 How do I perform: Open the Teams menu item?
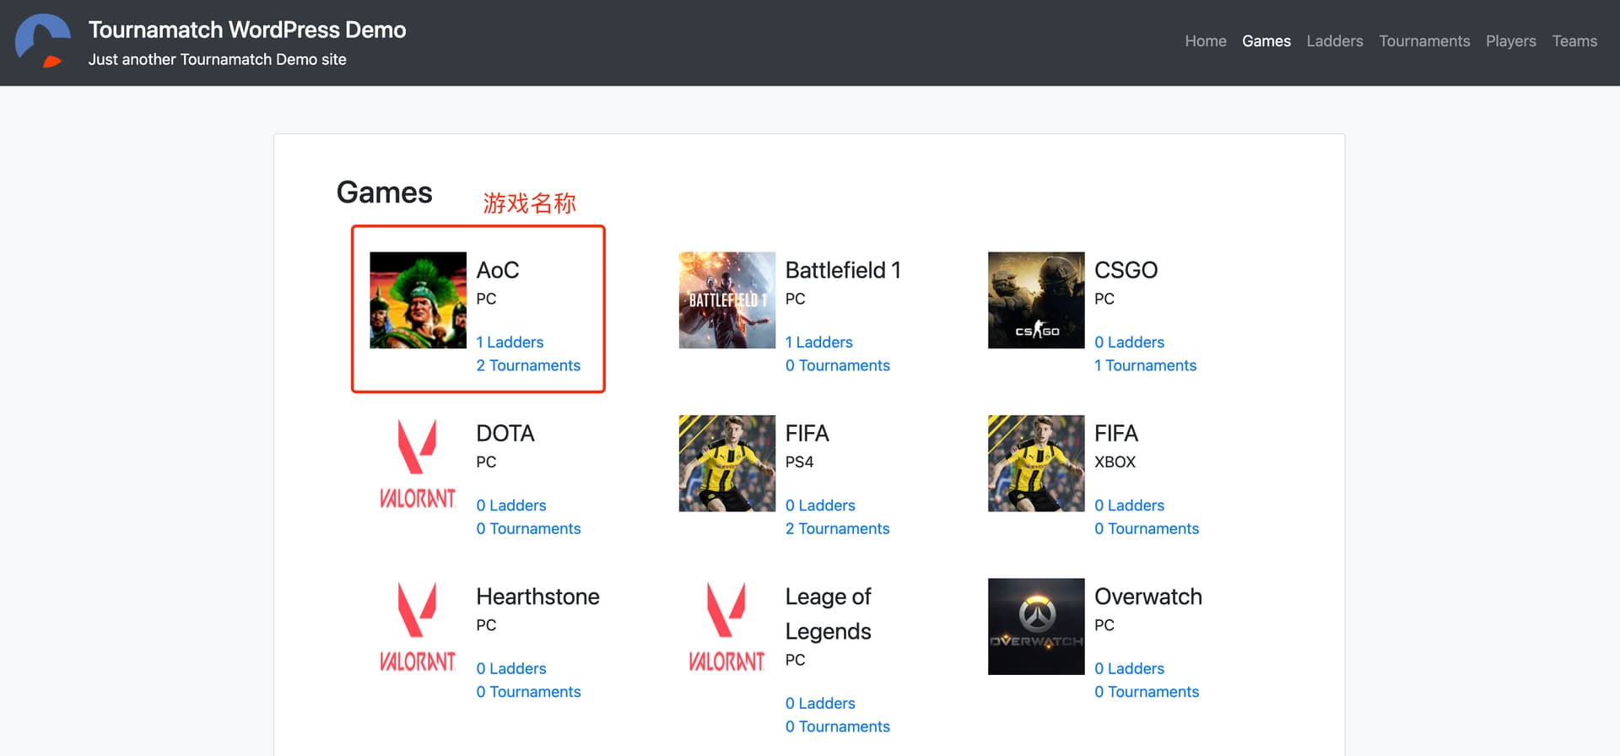[1574, 41]
